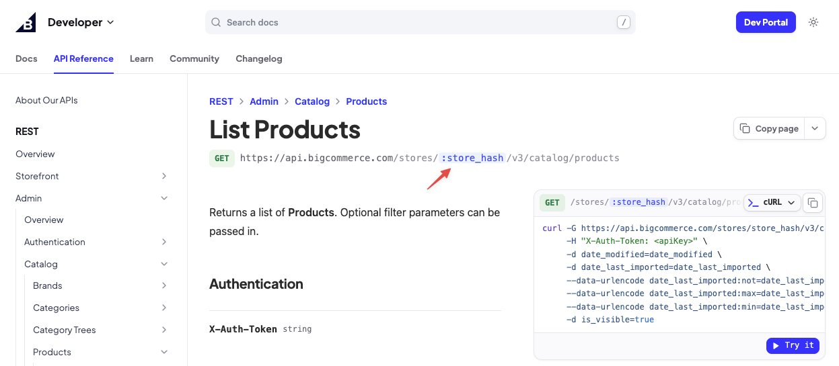Toggle the light/dark theme sun icon

tap(813, 22)
